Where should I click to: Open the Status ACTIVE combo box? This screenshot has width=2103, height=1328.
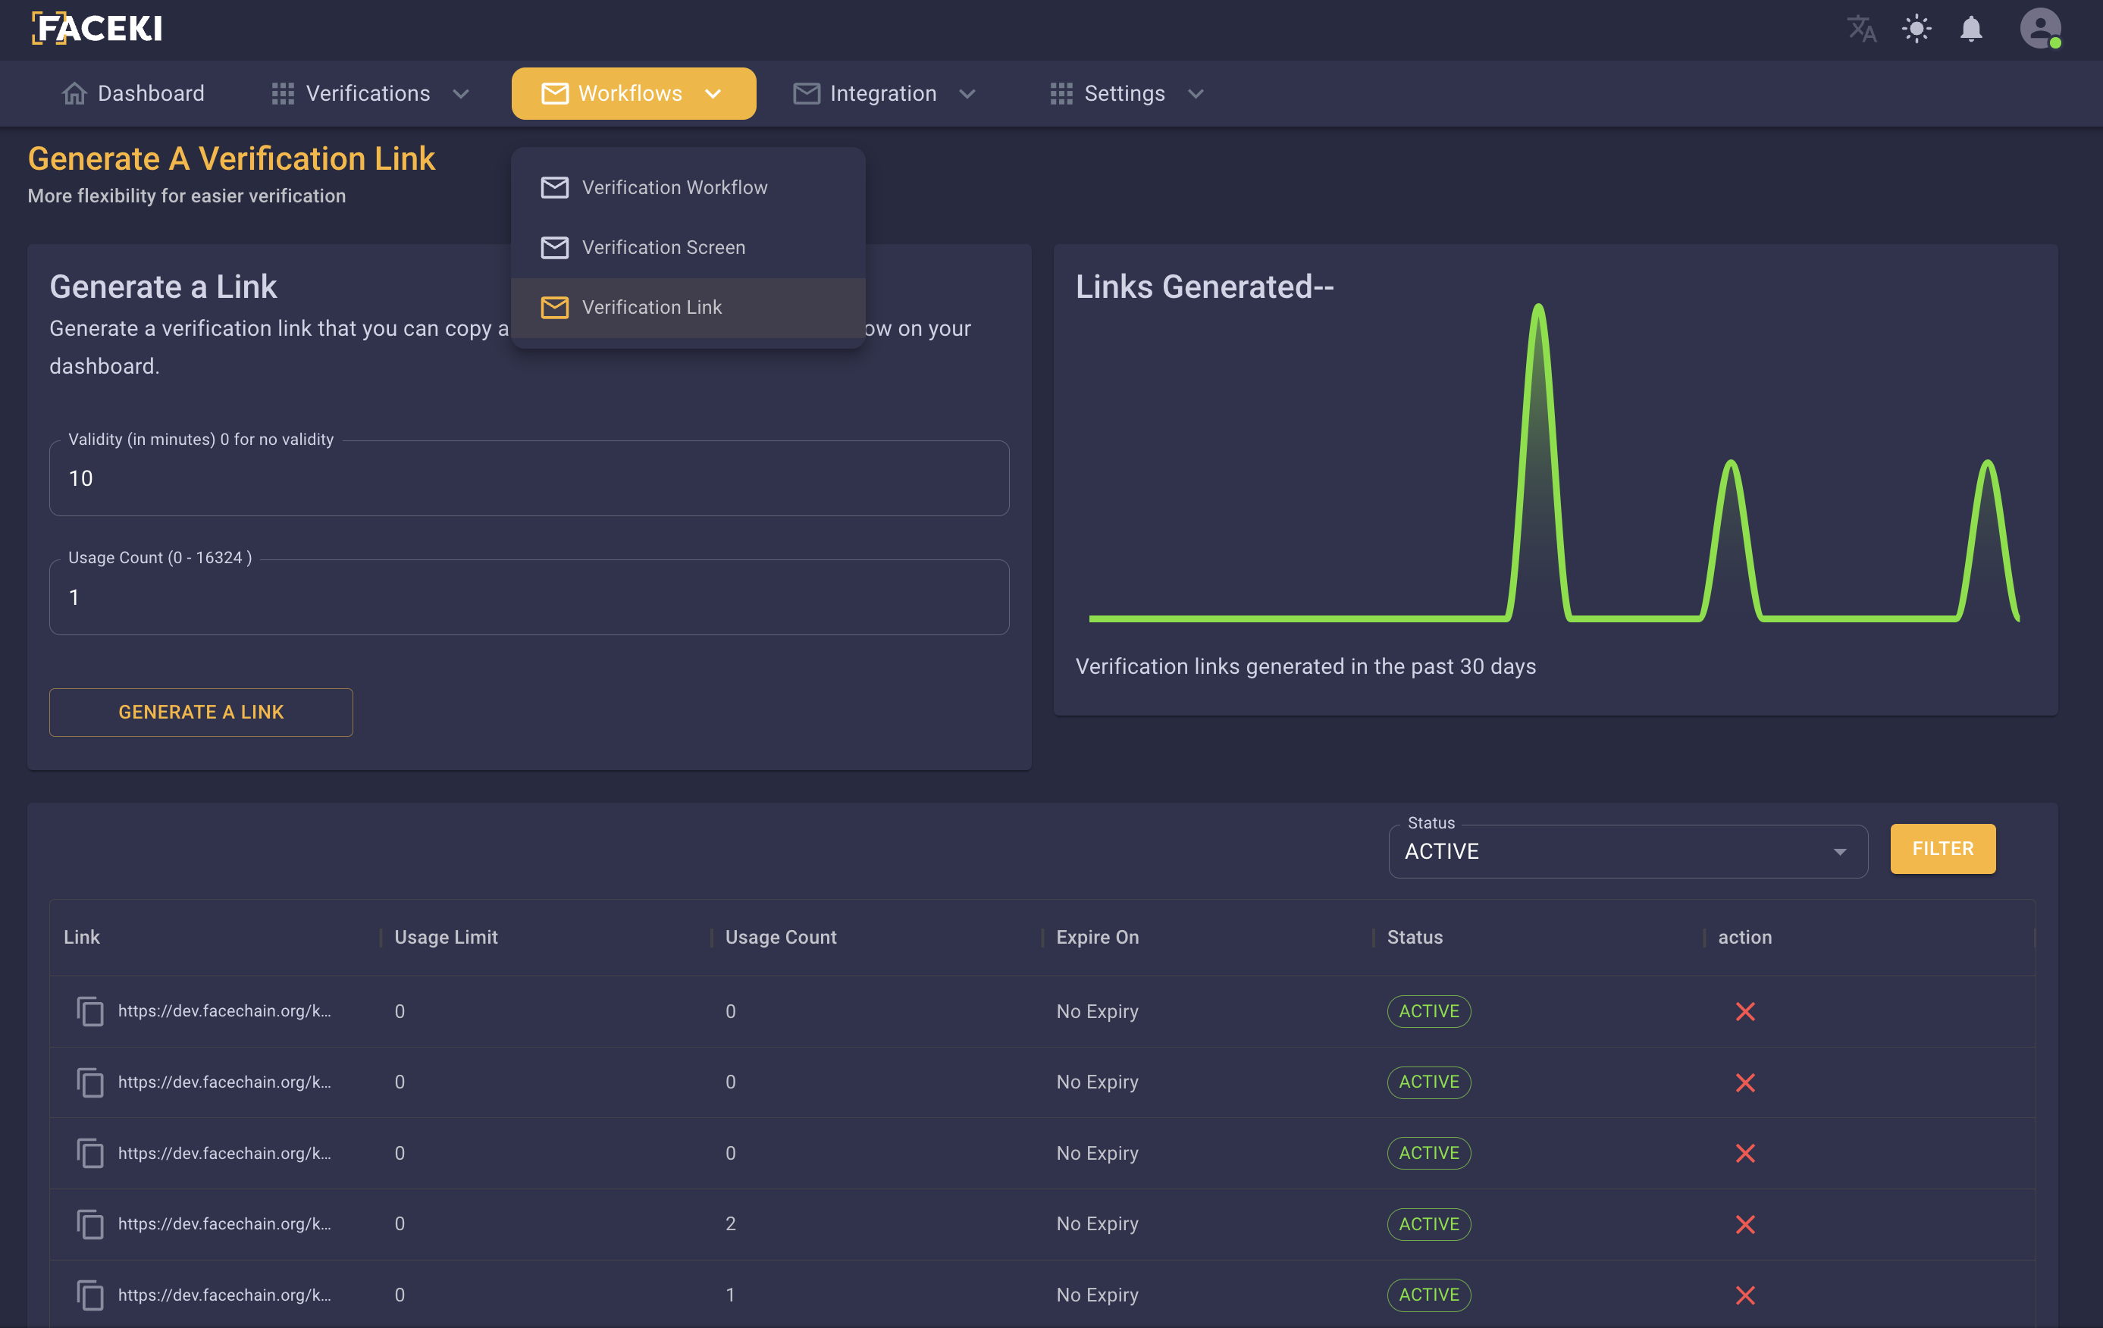click(x=1627, y=851)
